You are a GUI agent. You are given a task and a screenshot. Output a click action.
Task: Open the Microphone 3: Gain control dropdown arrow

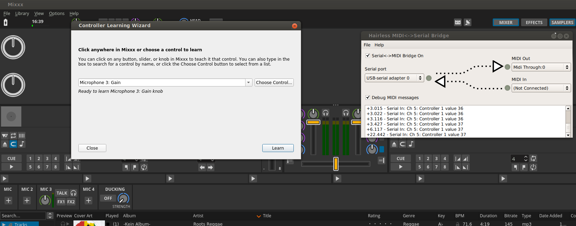point(249,83)
